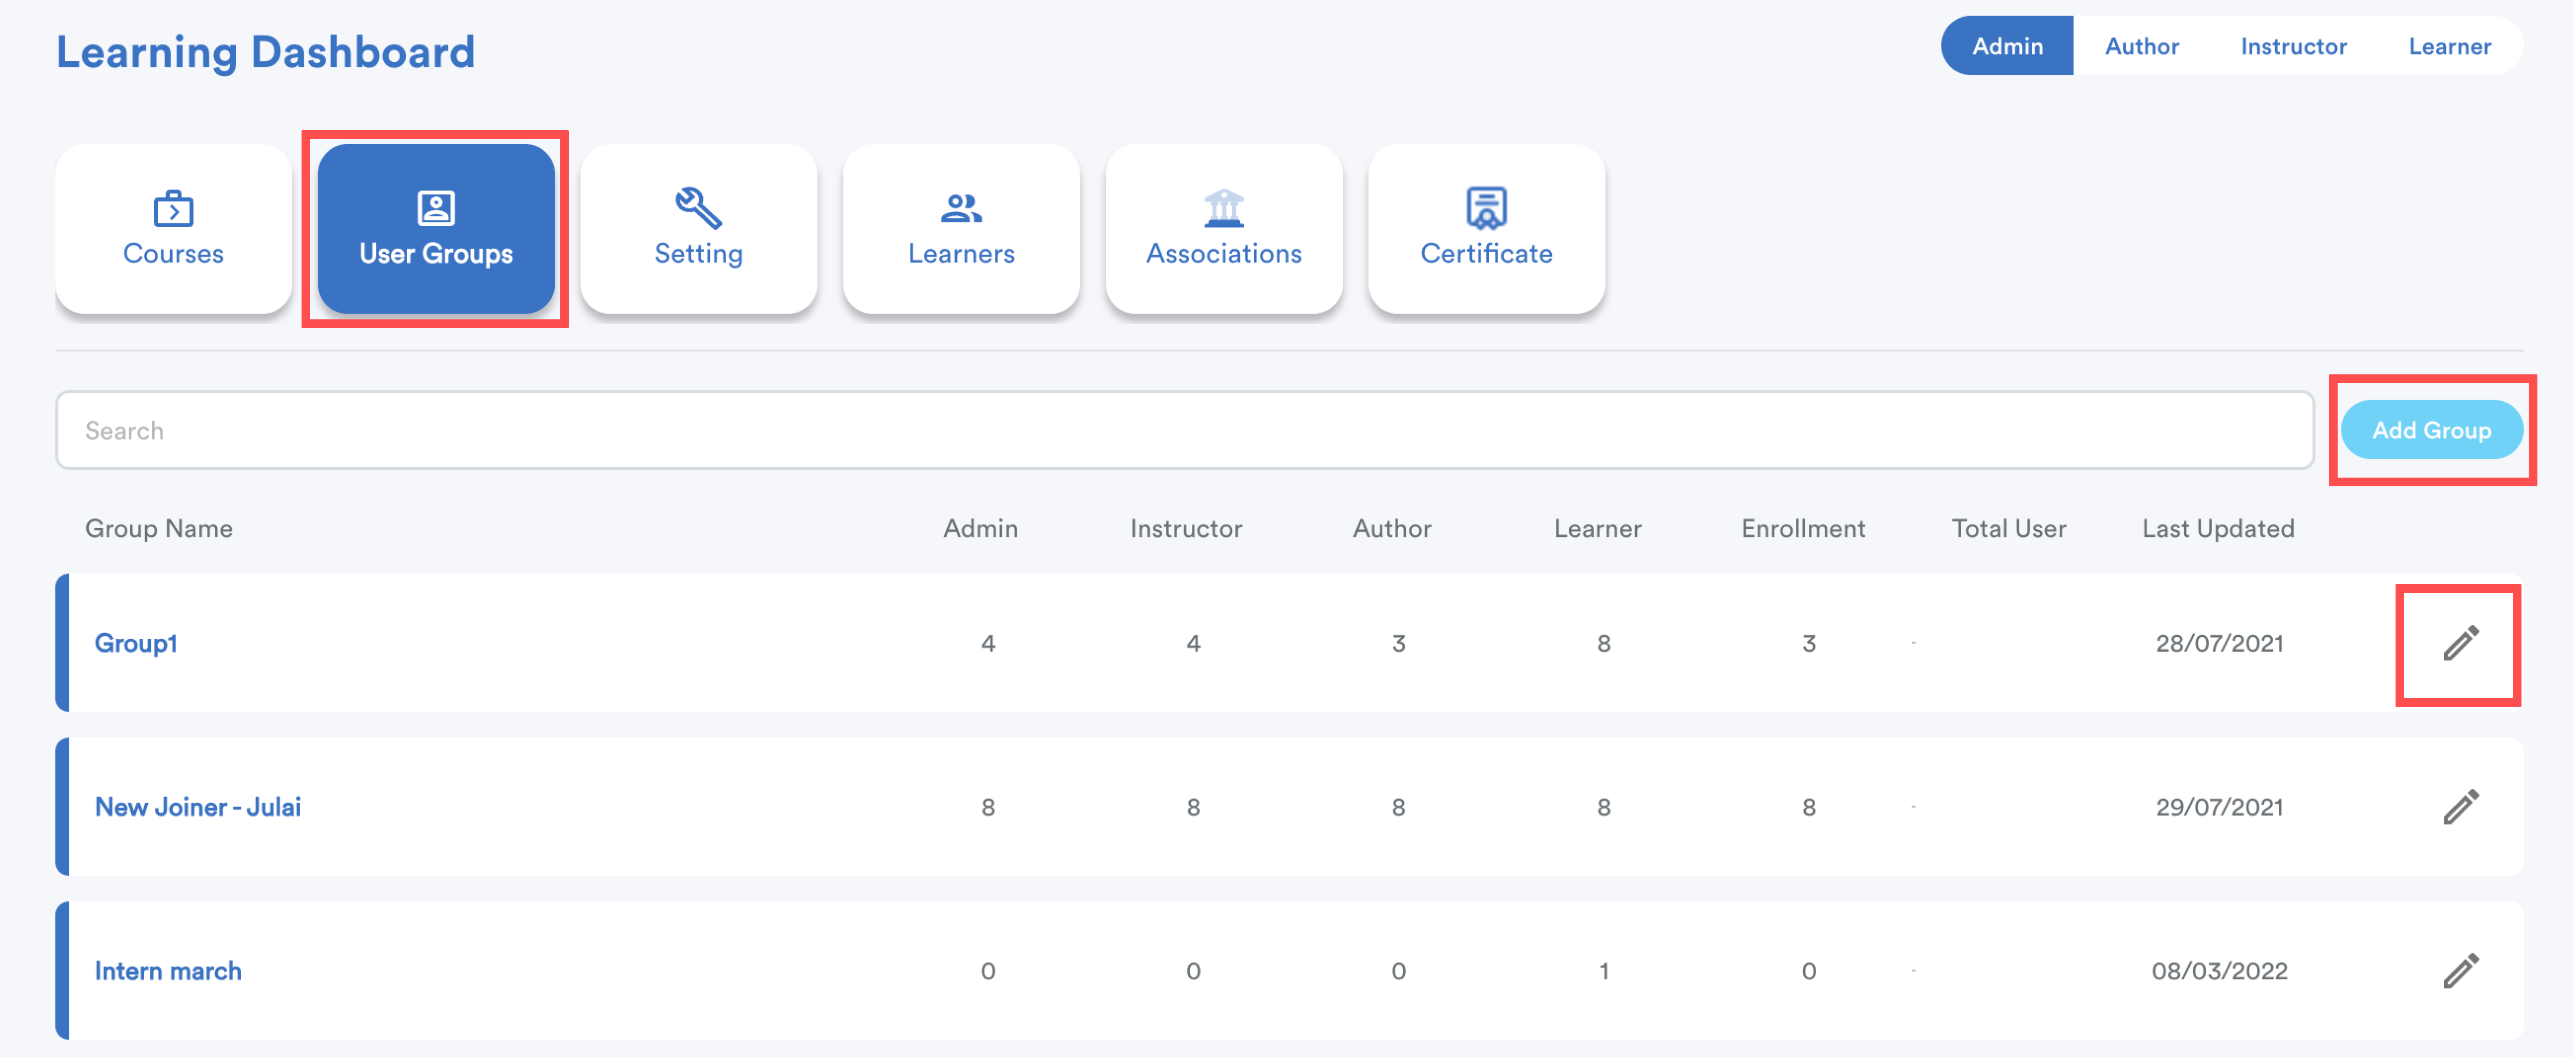The height and width of the screenshot is (1057, 2576).
Task: Click the Learners people icon
Action: [x=960, y=208]
